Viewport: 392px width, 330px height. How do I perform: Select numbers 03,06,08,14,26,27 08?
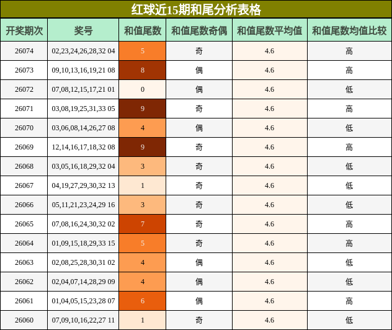(x=83, y=128)
